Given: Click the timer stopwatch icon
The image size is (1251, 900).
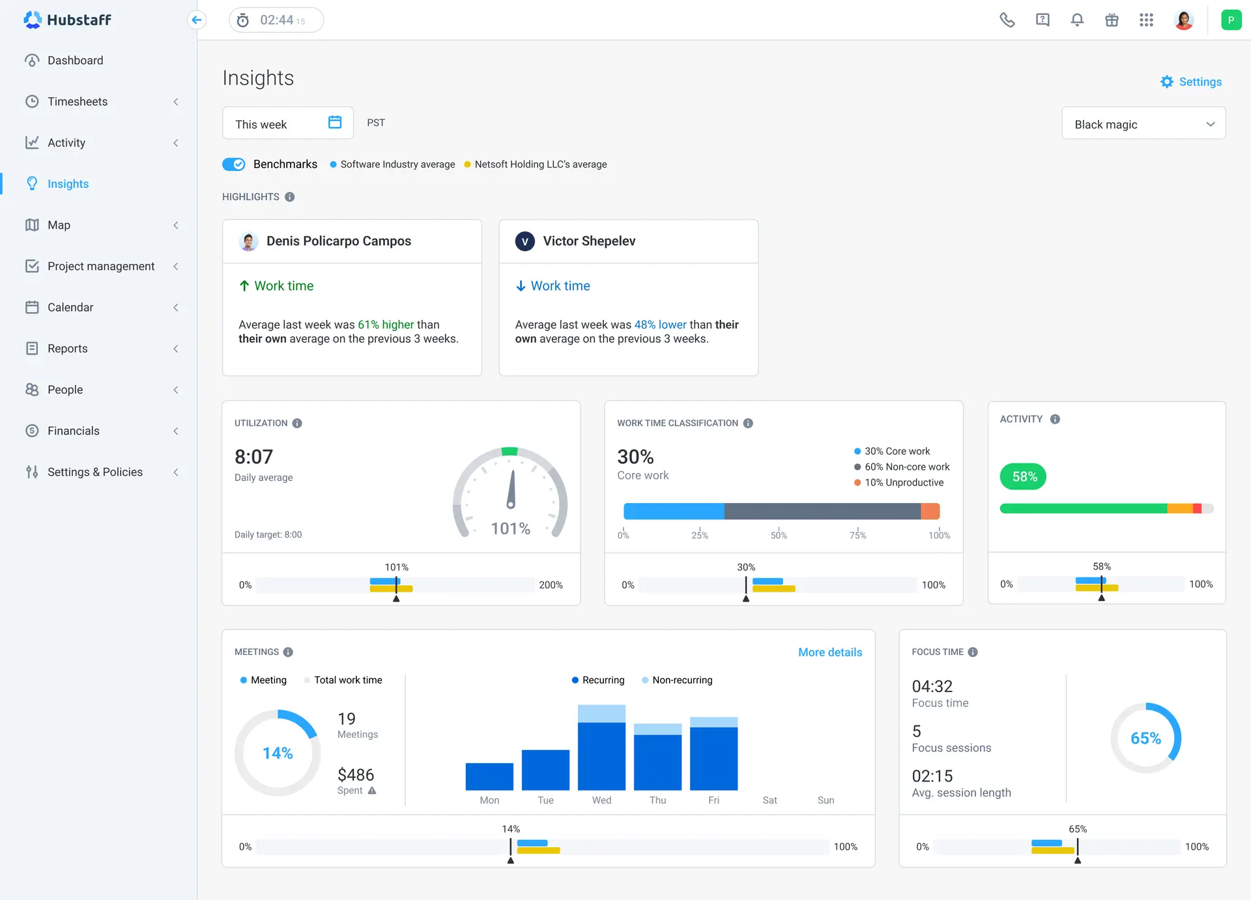Looking at the screenshot, I should pos(243,20).
